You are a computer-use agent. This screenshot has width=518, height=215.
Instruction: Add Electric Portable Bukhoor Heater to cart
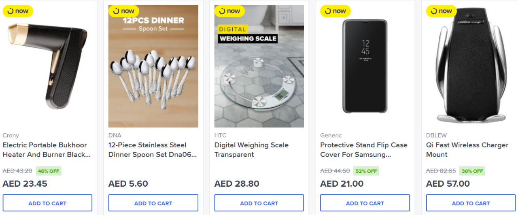47,203
